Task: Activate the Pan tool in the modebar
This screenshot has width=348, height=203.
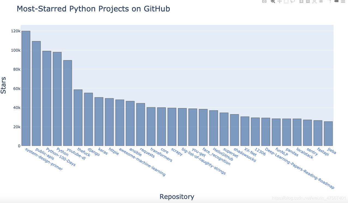Action: [x=280, y=1]
